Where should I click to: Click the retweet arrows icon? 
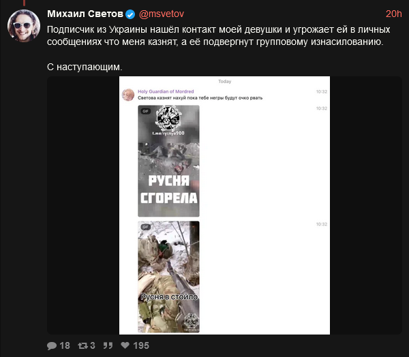(82, 346)
